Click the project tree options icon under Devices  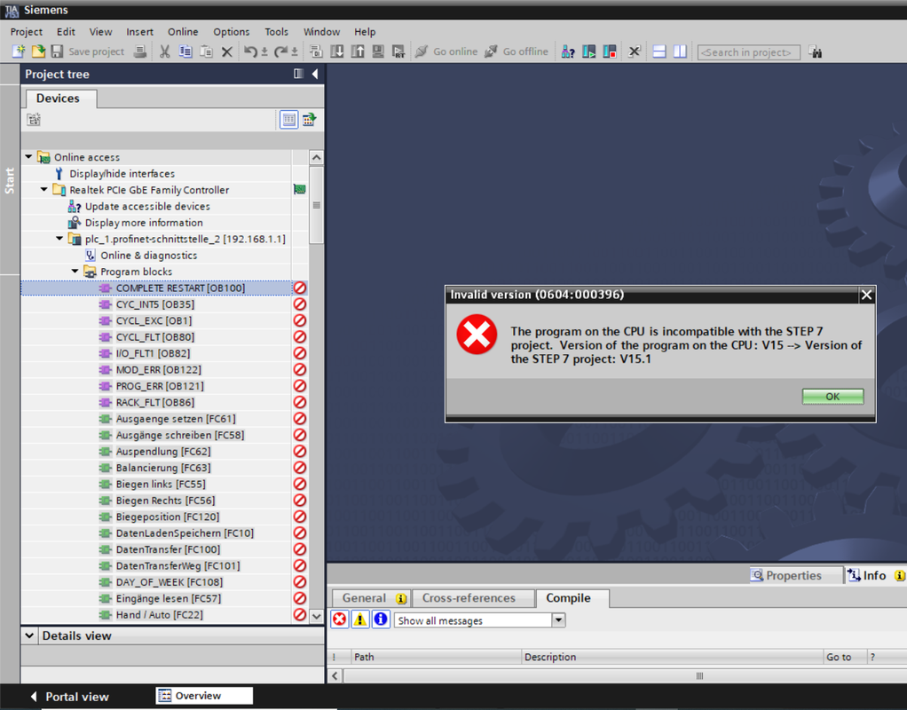(34, 119)
